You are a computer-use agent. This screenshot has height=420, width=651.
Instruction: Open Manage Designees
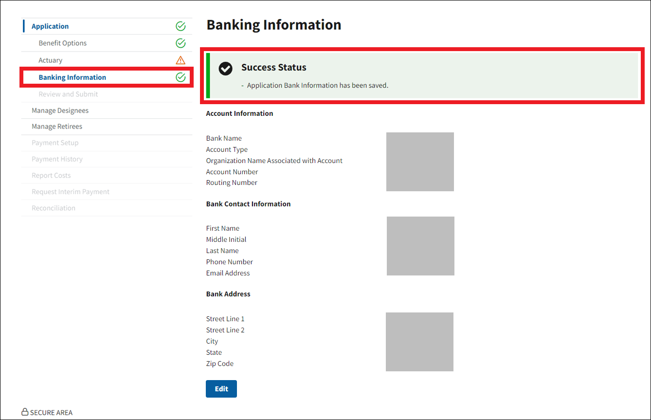(x=60, y=110)
